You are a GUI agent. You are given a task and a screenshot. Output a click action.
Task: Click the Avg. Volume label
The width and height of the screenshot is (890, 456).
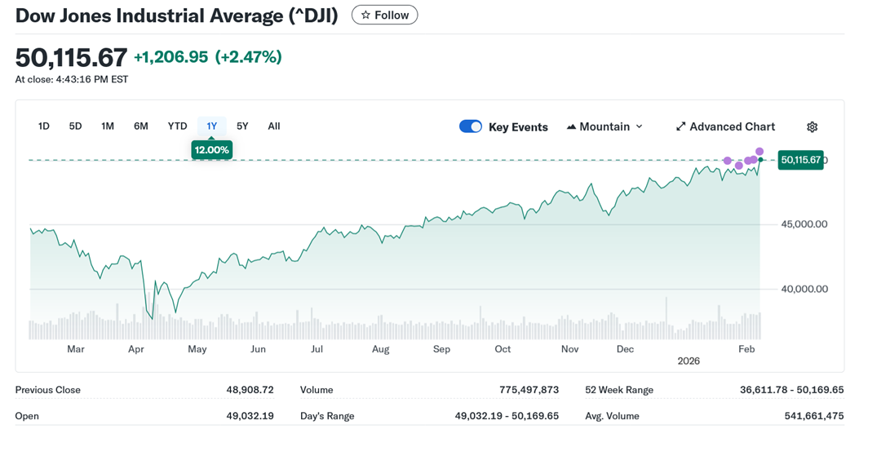[612, 416]
